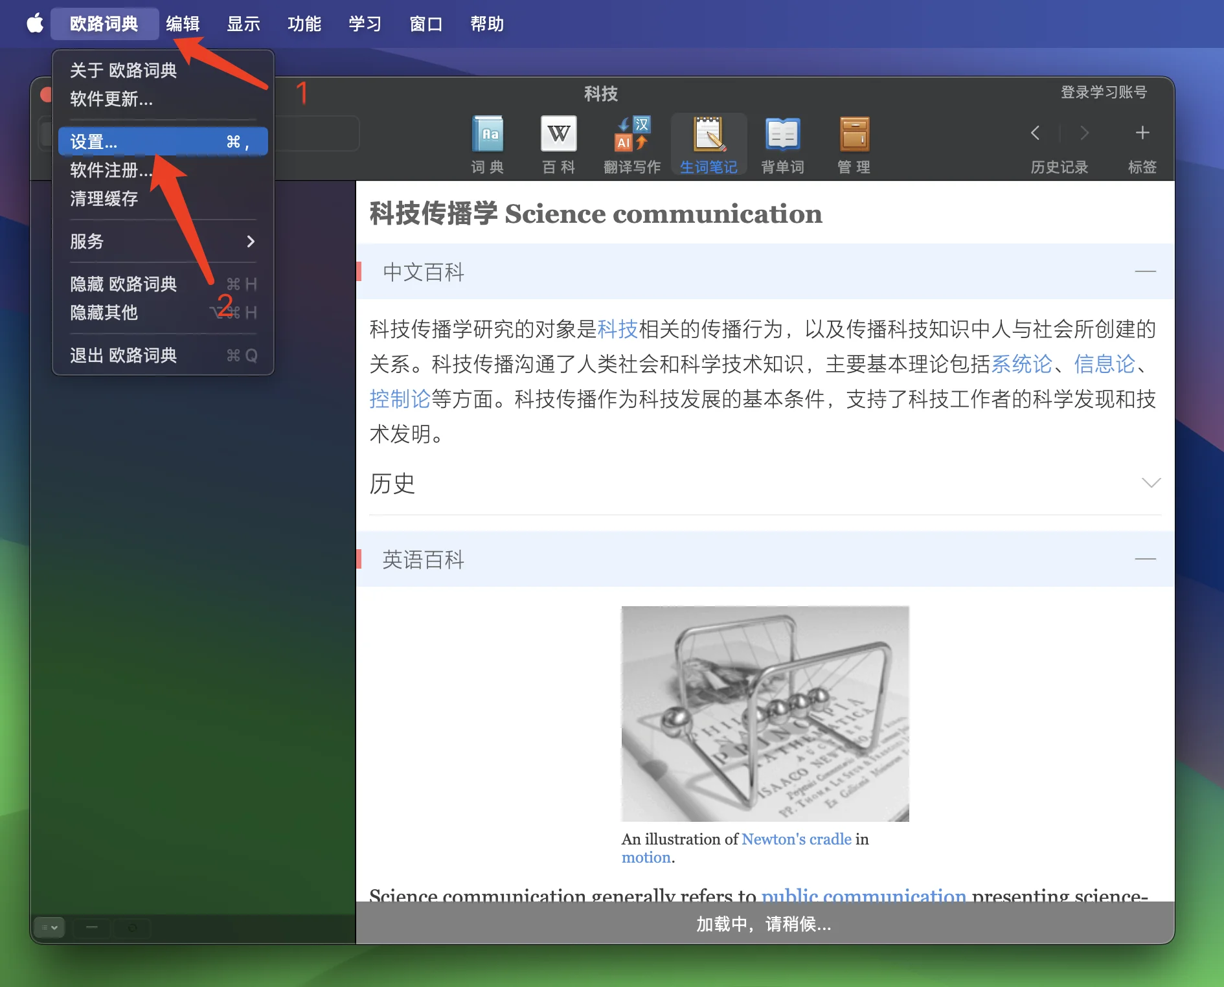Follow the 系统论 link
Screen dimensions: 1224x987
(1022, 364)
